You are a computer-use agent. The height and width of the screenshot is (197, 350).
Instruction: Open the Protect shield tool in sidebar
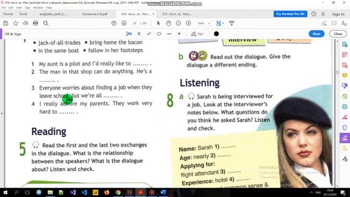[345, 128]
